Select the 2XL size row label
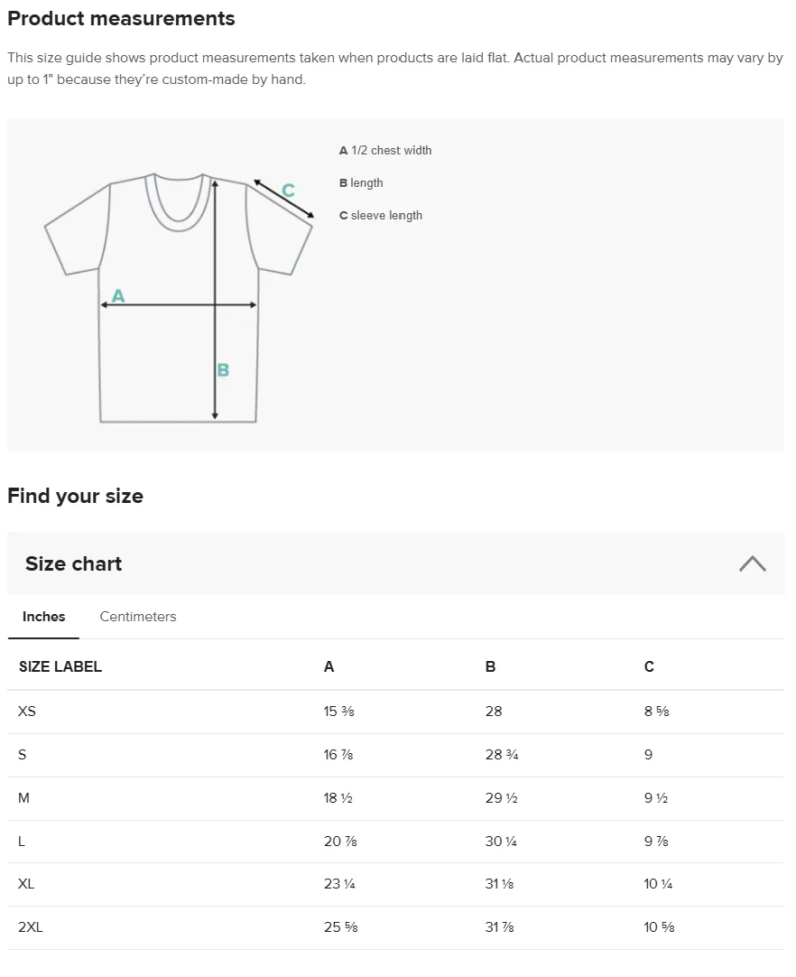Screen dimensions: 796x977 [31, 927]
